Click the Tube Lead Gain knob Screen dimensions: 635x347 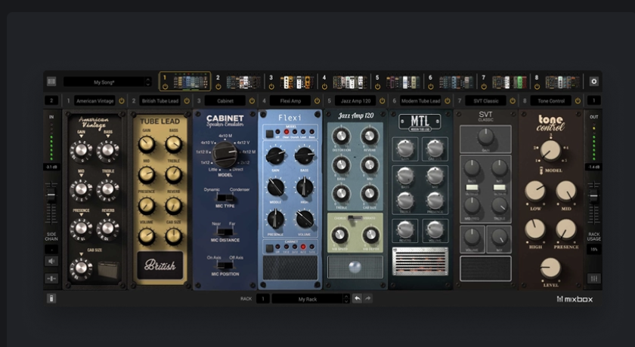(x=147, y=144)
